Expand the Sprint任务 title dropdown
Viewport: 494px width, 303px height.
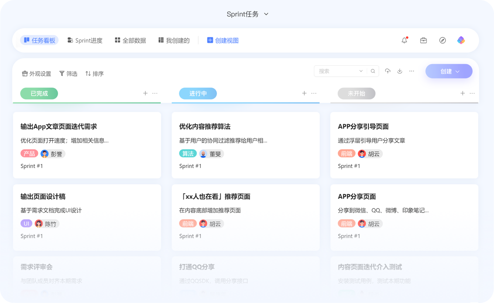266,14
